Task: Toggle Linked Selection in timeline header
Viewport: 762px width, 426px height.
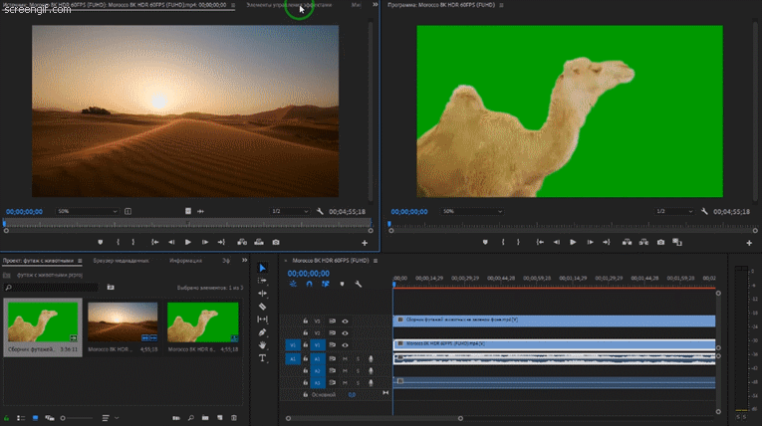Action: [x=325, y=284]
